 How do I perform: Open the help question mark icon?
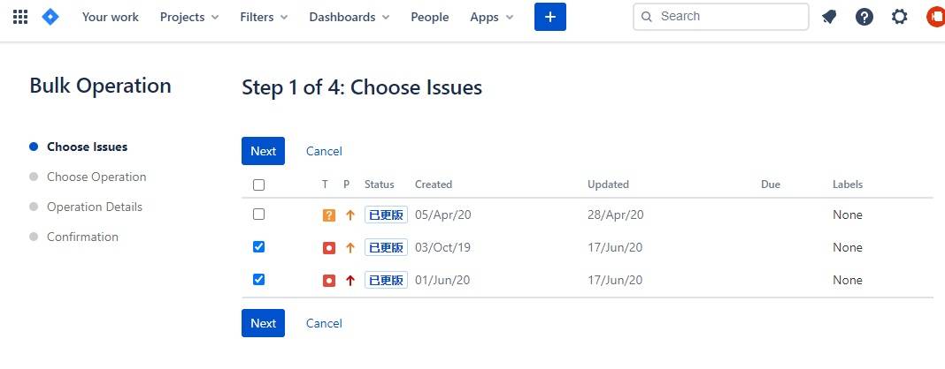(x=864, y=17)
